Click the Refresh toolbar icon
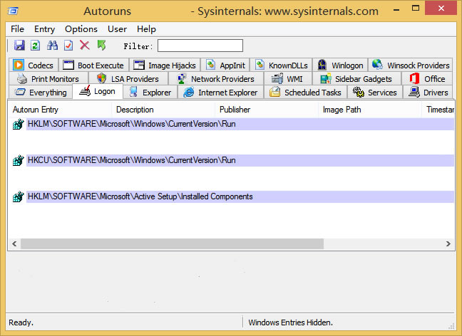462x336 pixels. coord(36,46)
